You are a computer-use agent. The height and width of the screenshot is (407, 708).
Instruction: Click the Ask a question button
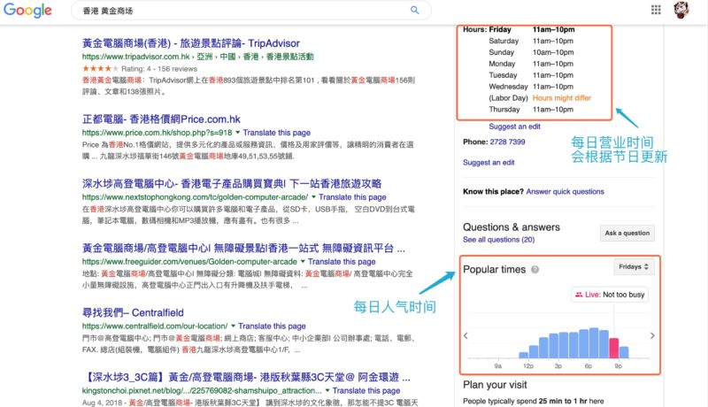627,234
